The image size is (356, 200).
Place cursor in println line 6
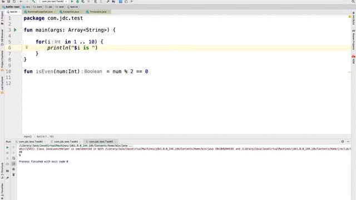point(72,48)
